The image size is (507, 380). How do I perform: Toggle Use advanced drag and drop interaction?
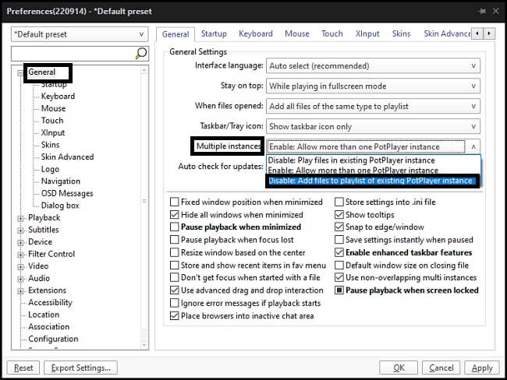coord(174,290)
